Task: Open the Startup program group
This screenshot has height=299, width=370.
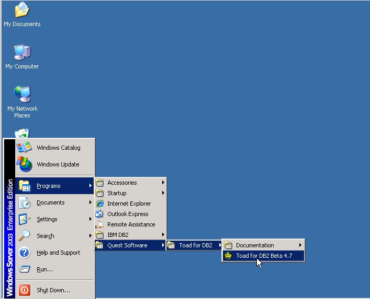Action: (x=130, y=193)
